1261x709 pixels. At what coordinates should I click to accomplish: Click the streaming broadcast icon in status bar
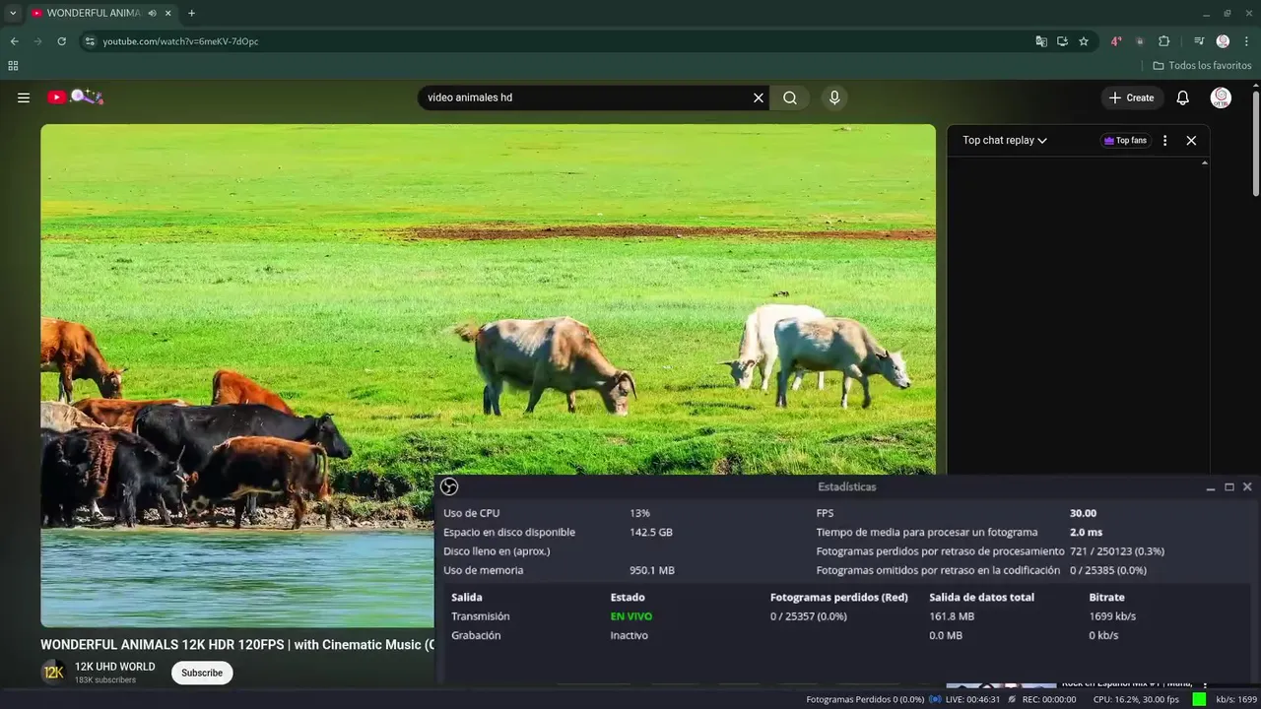pyautogui.click(x=935, y=699)
